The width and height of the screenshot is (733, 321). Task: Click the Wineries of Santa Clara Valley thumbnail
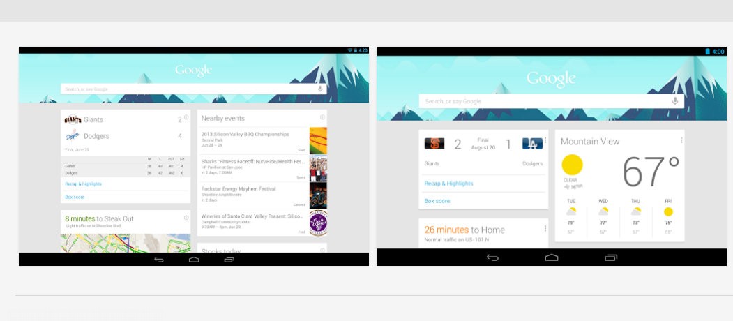(x=318, y=223)
